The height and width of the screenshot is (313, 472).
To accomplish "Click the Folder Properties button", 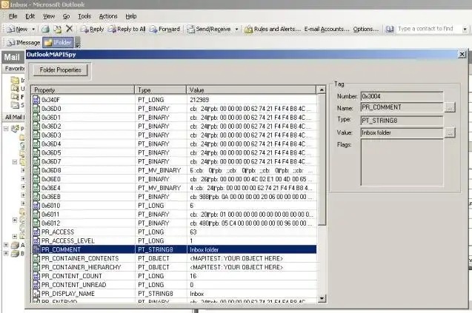I will [x=60, y=70].
